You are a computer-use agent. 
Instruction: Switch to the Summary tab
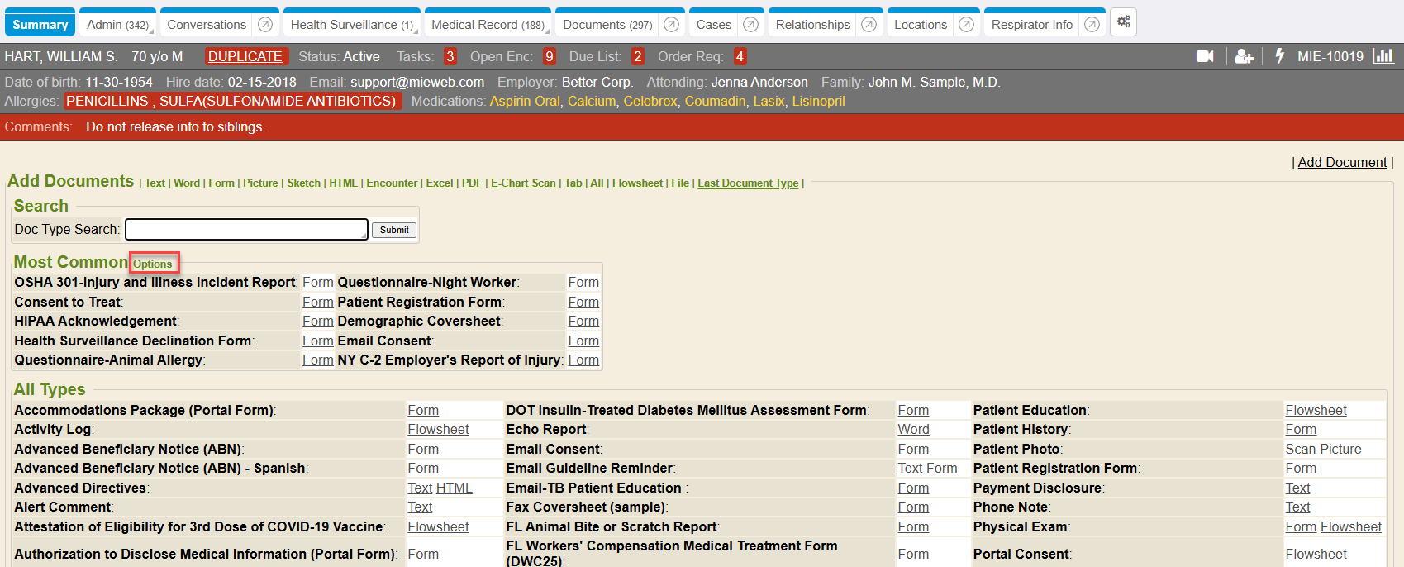40,25
